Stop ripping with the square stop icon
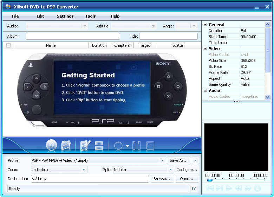 pyautogui.click(x=150, y=146)
